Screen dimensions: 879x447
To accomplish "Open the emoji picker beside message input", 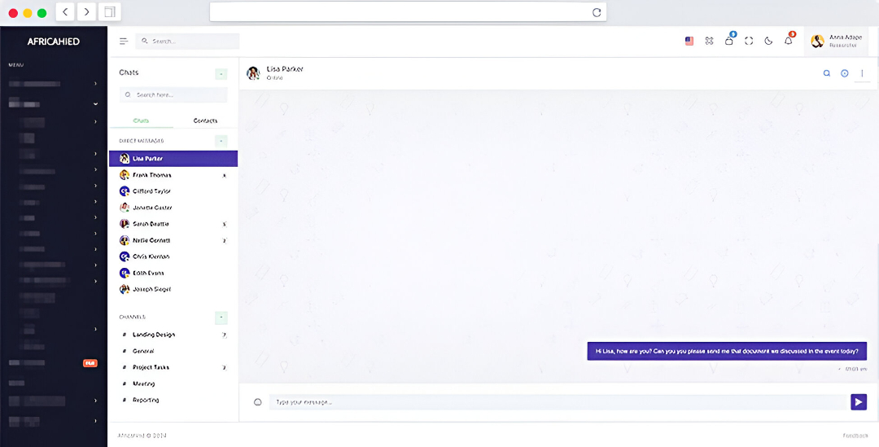I will [258, 401].
